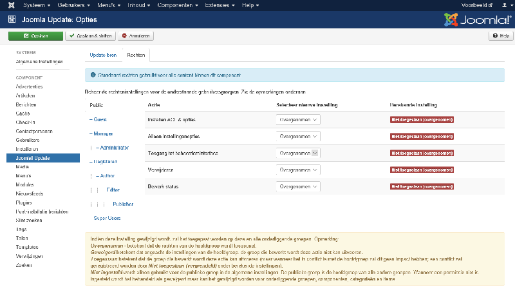Click the Joomla logo icon in top menu

tap(12, 5)
